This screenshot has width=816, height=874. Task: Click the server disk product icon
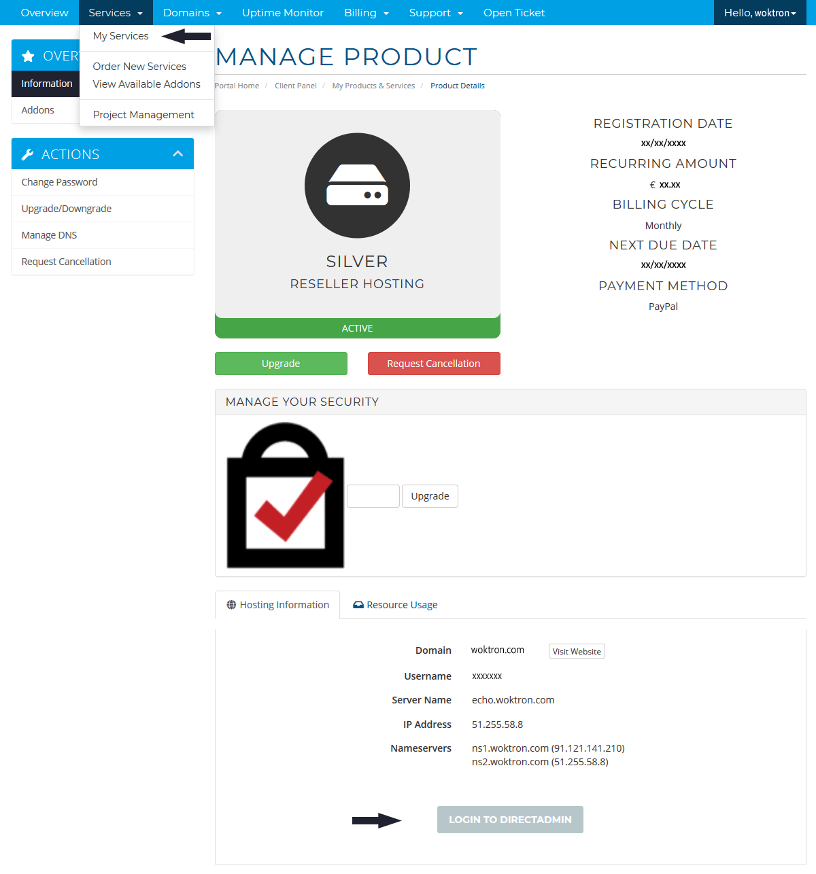(x=357, y=186)
